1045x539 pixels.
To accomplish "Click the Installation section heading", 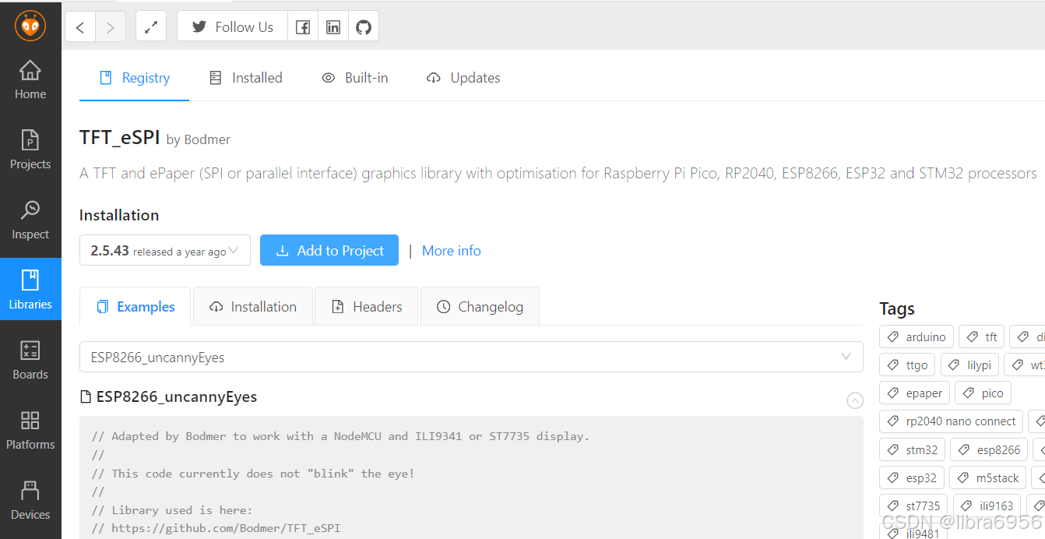I will pos(119,215).
